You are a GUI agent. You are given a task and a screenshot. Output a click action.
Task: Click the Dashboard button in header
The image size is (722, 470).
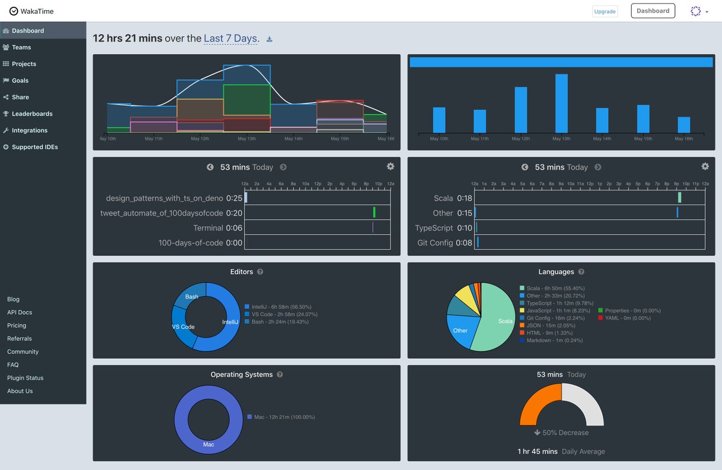point(653,11)
